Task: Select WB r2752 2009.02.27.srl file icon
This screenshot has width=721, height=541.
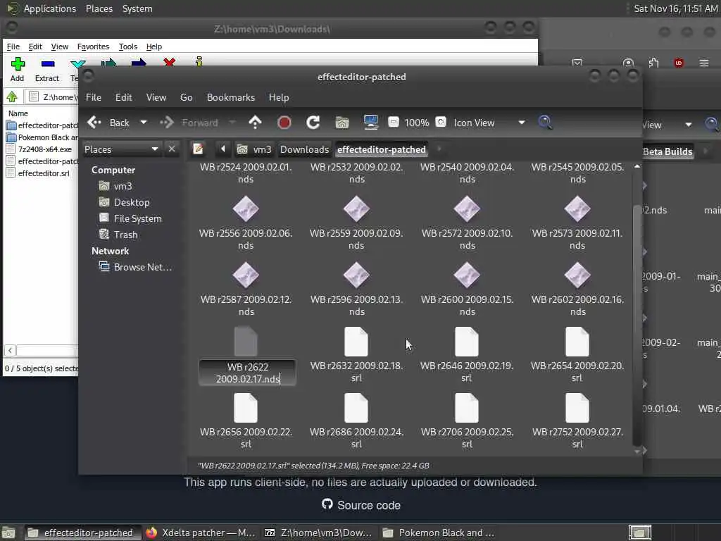Action: (577, 408)
